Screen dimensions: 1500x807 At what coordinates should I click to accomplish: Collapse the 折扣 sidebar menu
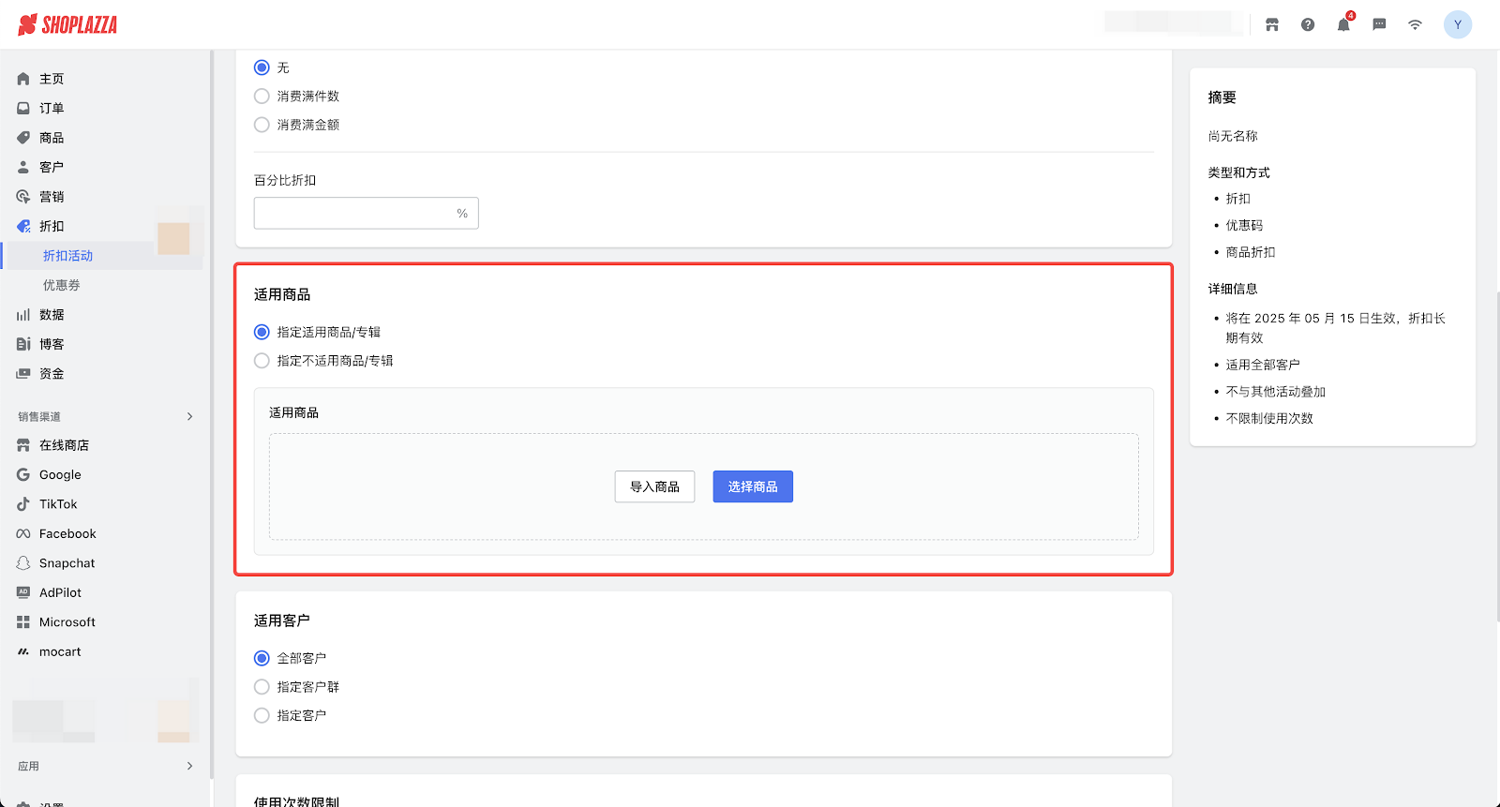pos(52,226)
